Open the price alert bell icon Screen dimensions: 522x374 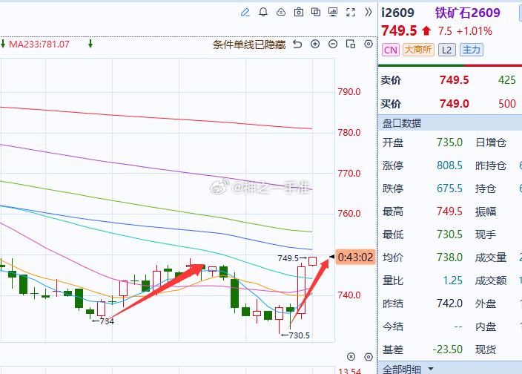263,13
